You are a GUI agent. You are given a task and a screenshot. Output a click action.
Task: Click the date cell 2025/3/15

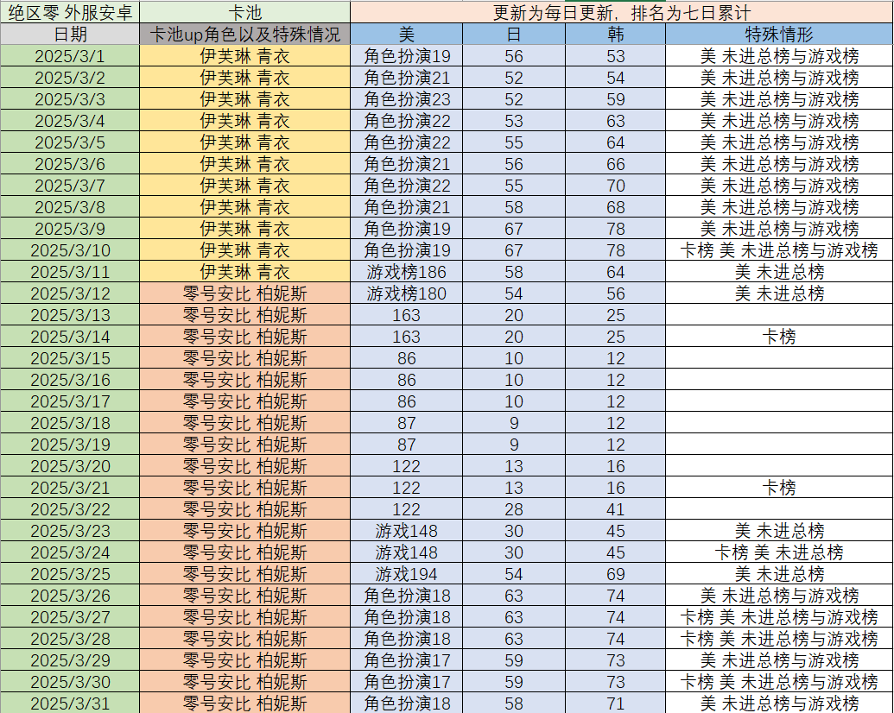(70, 358)
